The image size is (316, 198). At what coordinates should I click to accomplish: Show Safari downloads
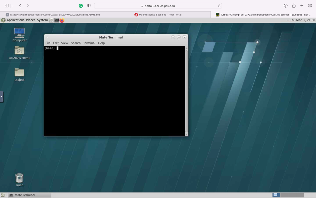pyautogui.click(x=286, y=6)
